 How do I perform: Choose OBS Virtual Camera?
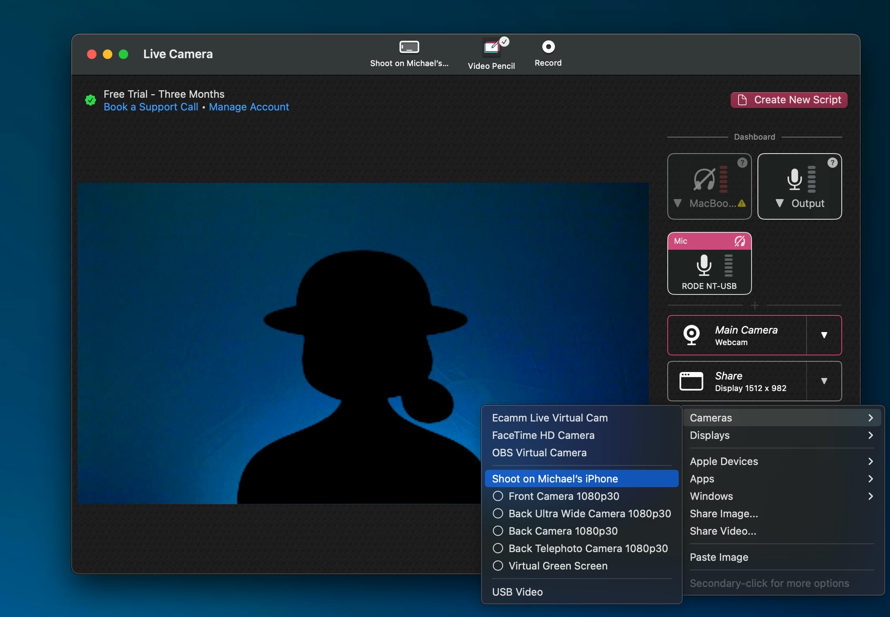click(581, 453)
